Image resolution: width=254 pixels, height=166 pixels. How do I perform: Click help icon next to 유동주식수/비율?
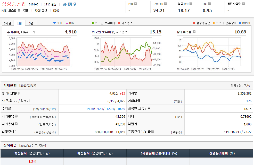point(153,132)
